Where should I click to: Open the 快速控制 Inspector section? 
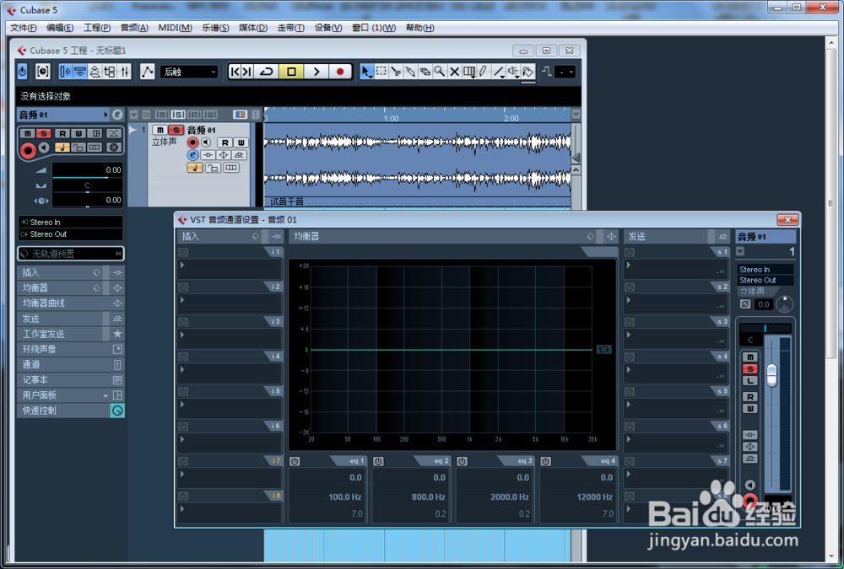tap(71, 411)
